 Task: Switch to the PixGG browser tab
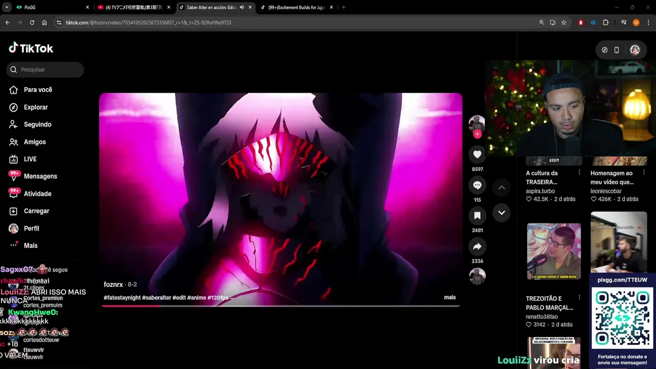(52, 7)
